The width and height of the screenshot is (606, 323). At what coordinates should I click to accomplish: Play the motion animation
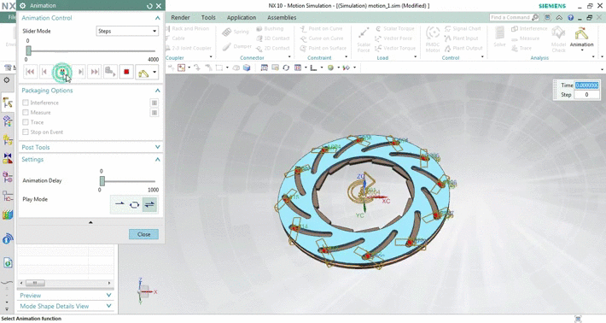click(x=62, y=72)
